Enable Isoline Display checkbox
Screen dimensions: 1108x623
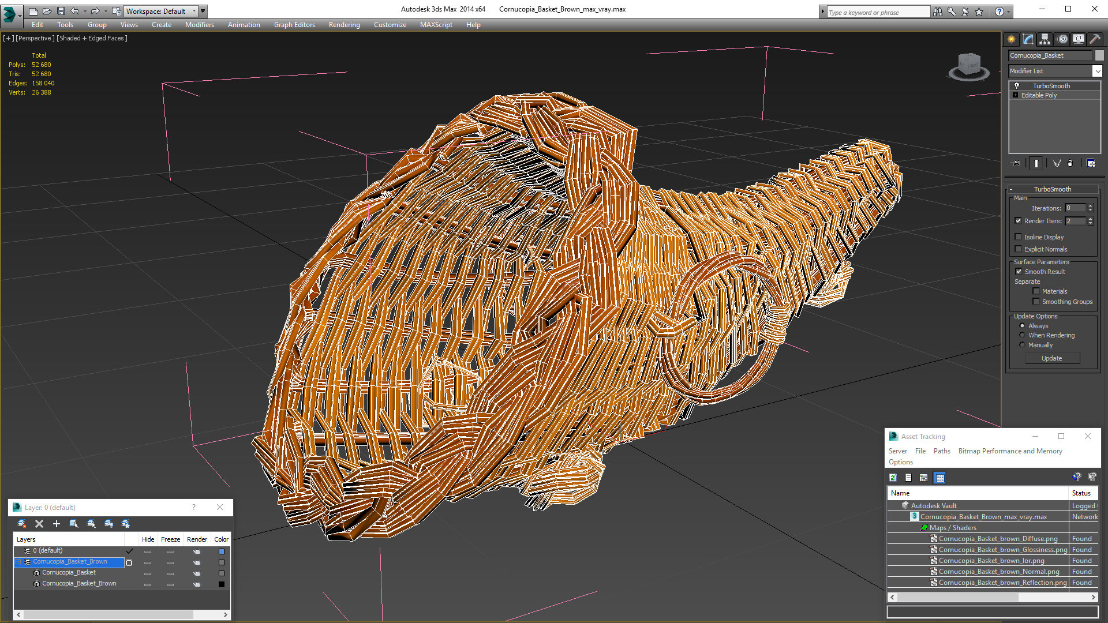[1019, 237]
